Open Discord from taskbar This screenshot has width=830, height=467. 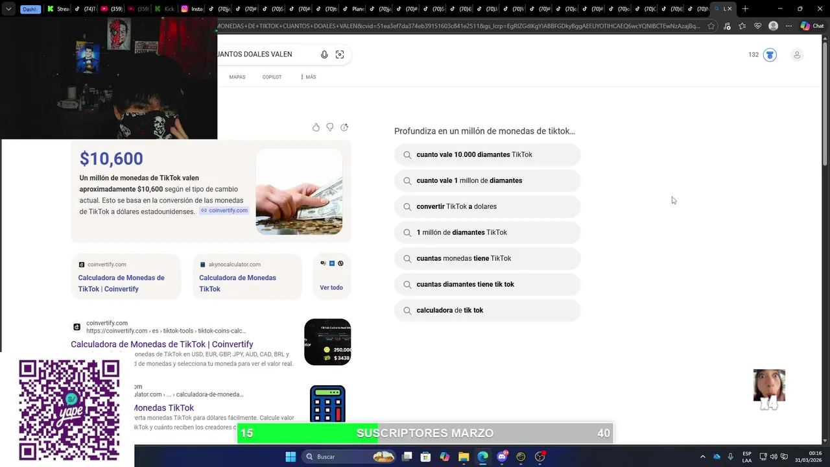tap(502, 457)
